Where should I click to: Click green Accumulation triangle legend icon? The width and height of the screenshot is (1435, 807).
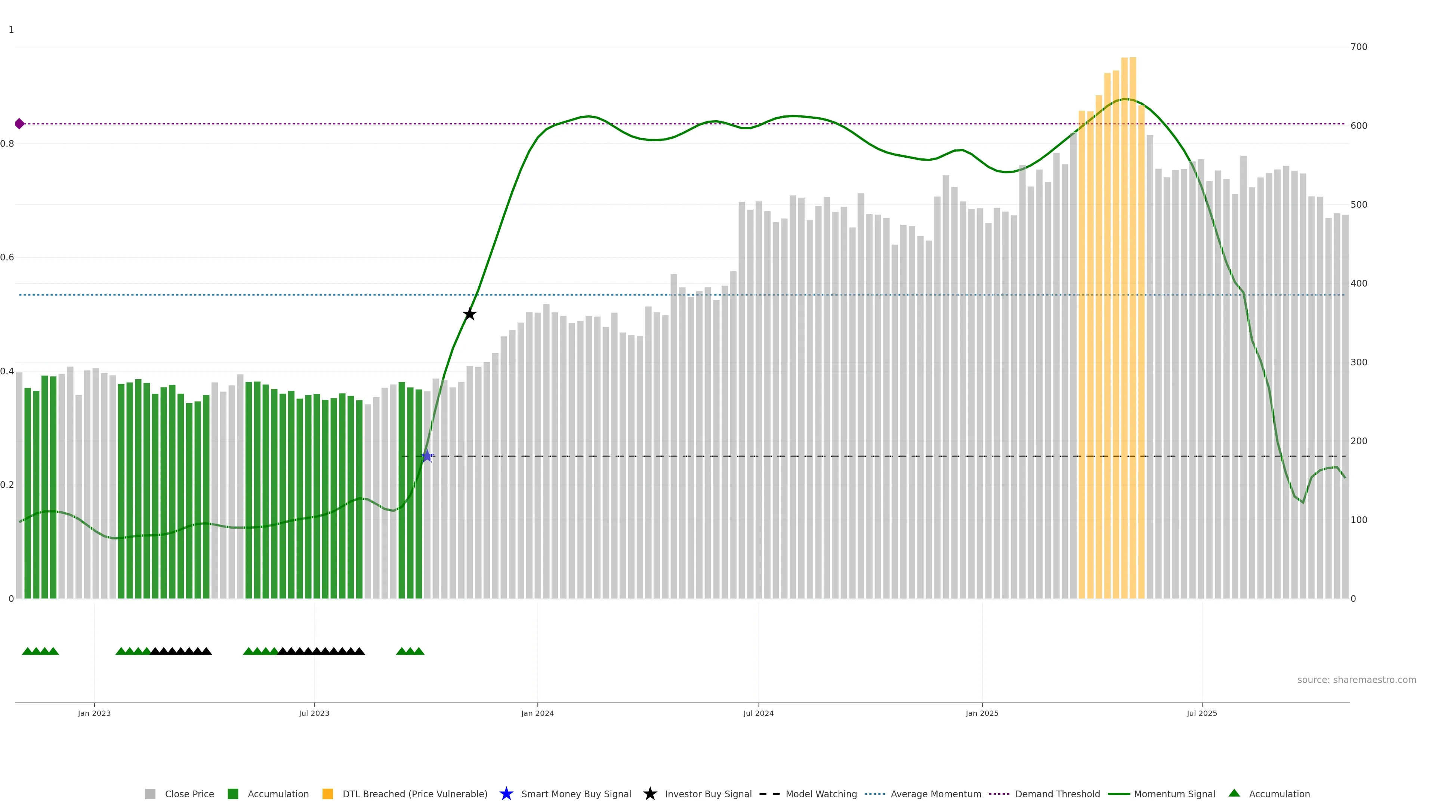click(1234, 793)
